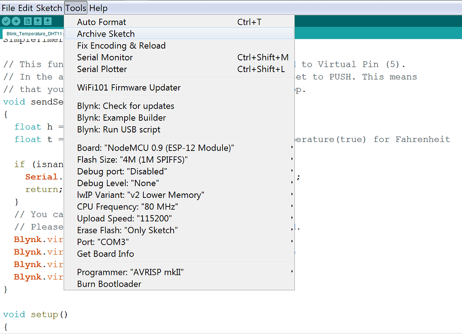
Task: Choose Archive Sketch from Tools menu
Action: click(106, 33)
